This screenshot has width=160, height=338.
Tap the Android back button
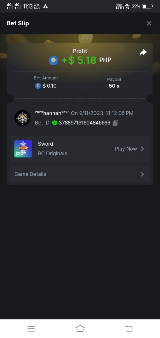point(128,328)
